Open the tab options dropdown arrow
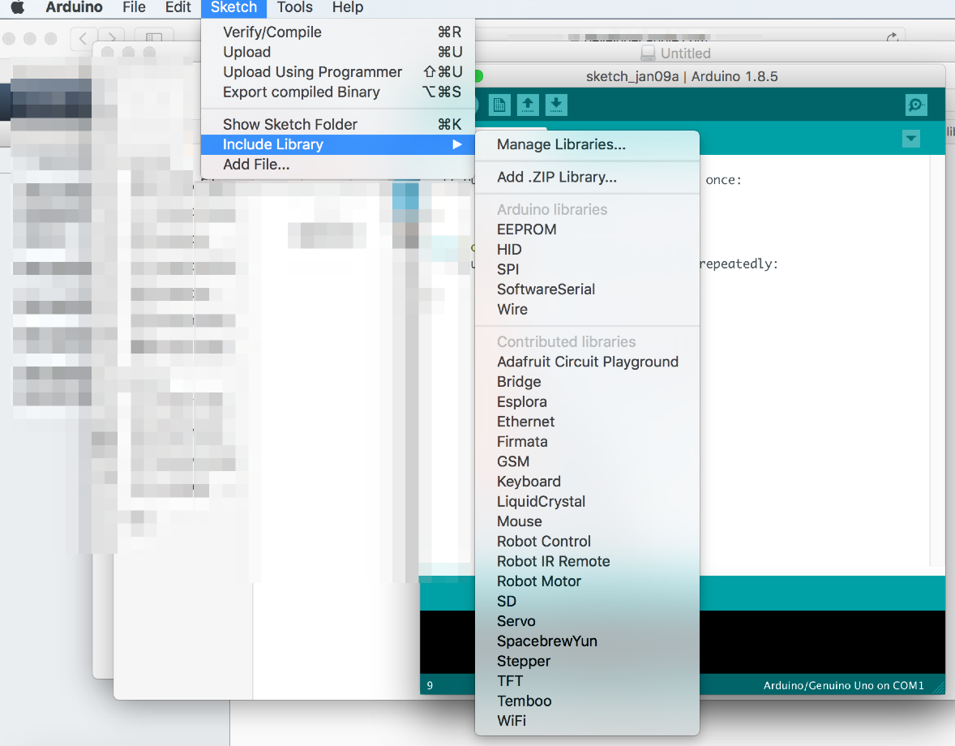Screen dimensions: 955x746 (x=911, y=138)
